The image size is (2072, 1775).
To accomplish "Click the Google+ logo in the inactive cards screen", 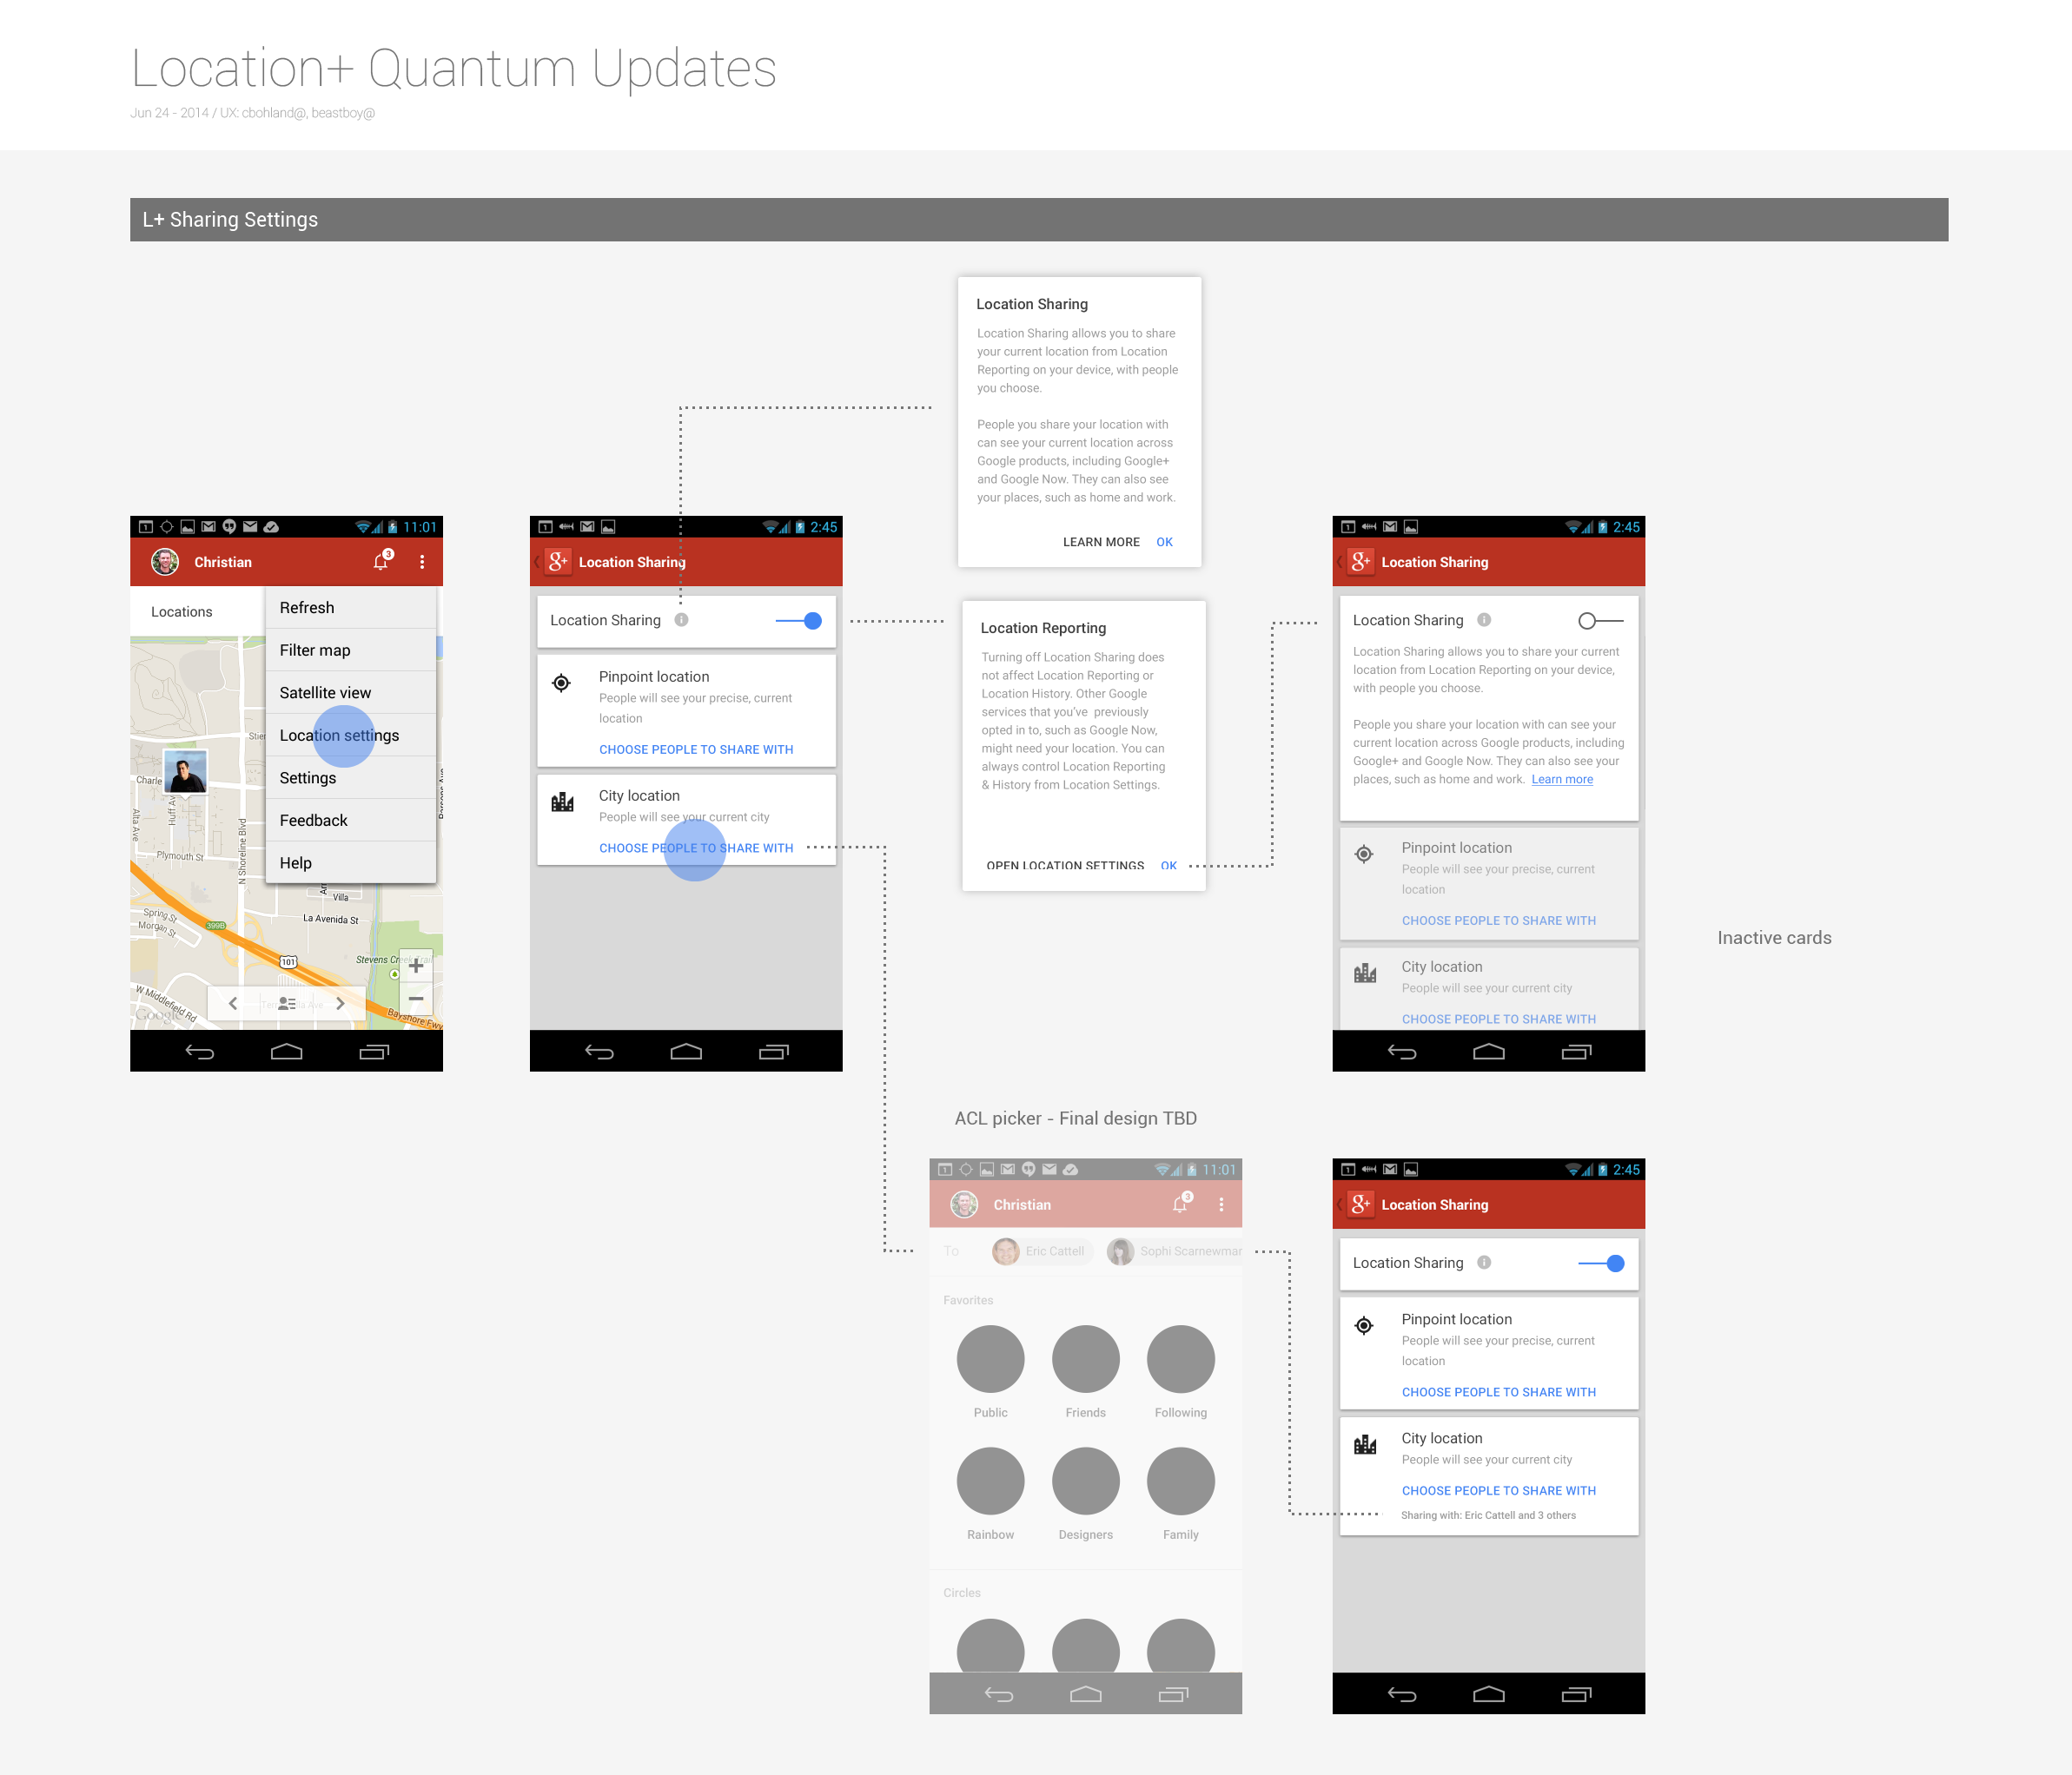I will pos(1360,562).
